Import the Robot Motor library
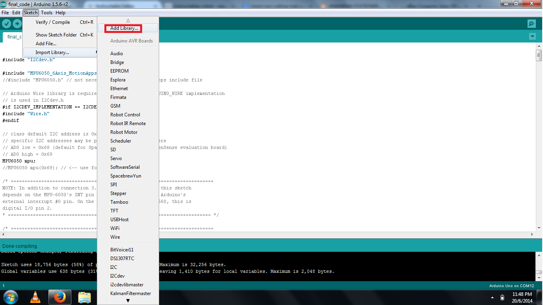Screen dimensions: 543x305 tap(128, 132)
